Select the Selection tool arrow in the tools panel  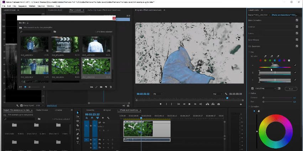[x=78, y=113]
